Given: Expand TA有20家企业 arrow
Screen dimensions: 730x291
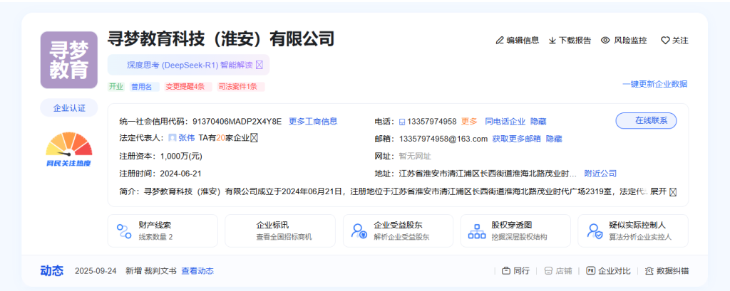Looking at the screenshot, I should [x=255, y=138].
